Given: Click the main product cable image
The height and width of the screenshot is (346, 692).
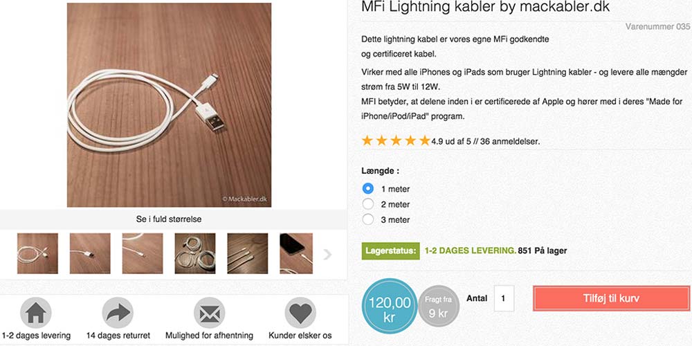Looking at the screenshot, I should coord(169,105).
